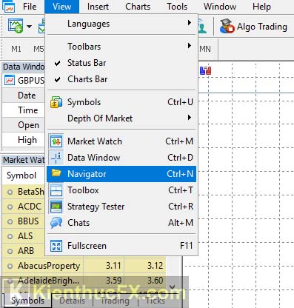The height and width of the screenshot is (308, 294).
Task: Click the MetaTrader app icon in the menu bar
Action: (8, 6)
